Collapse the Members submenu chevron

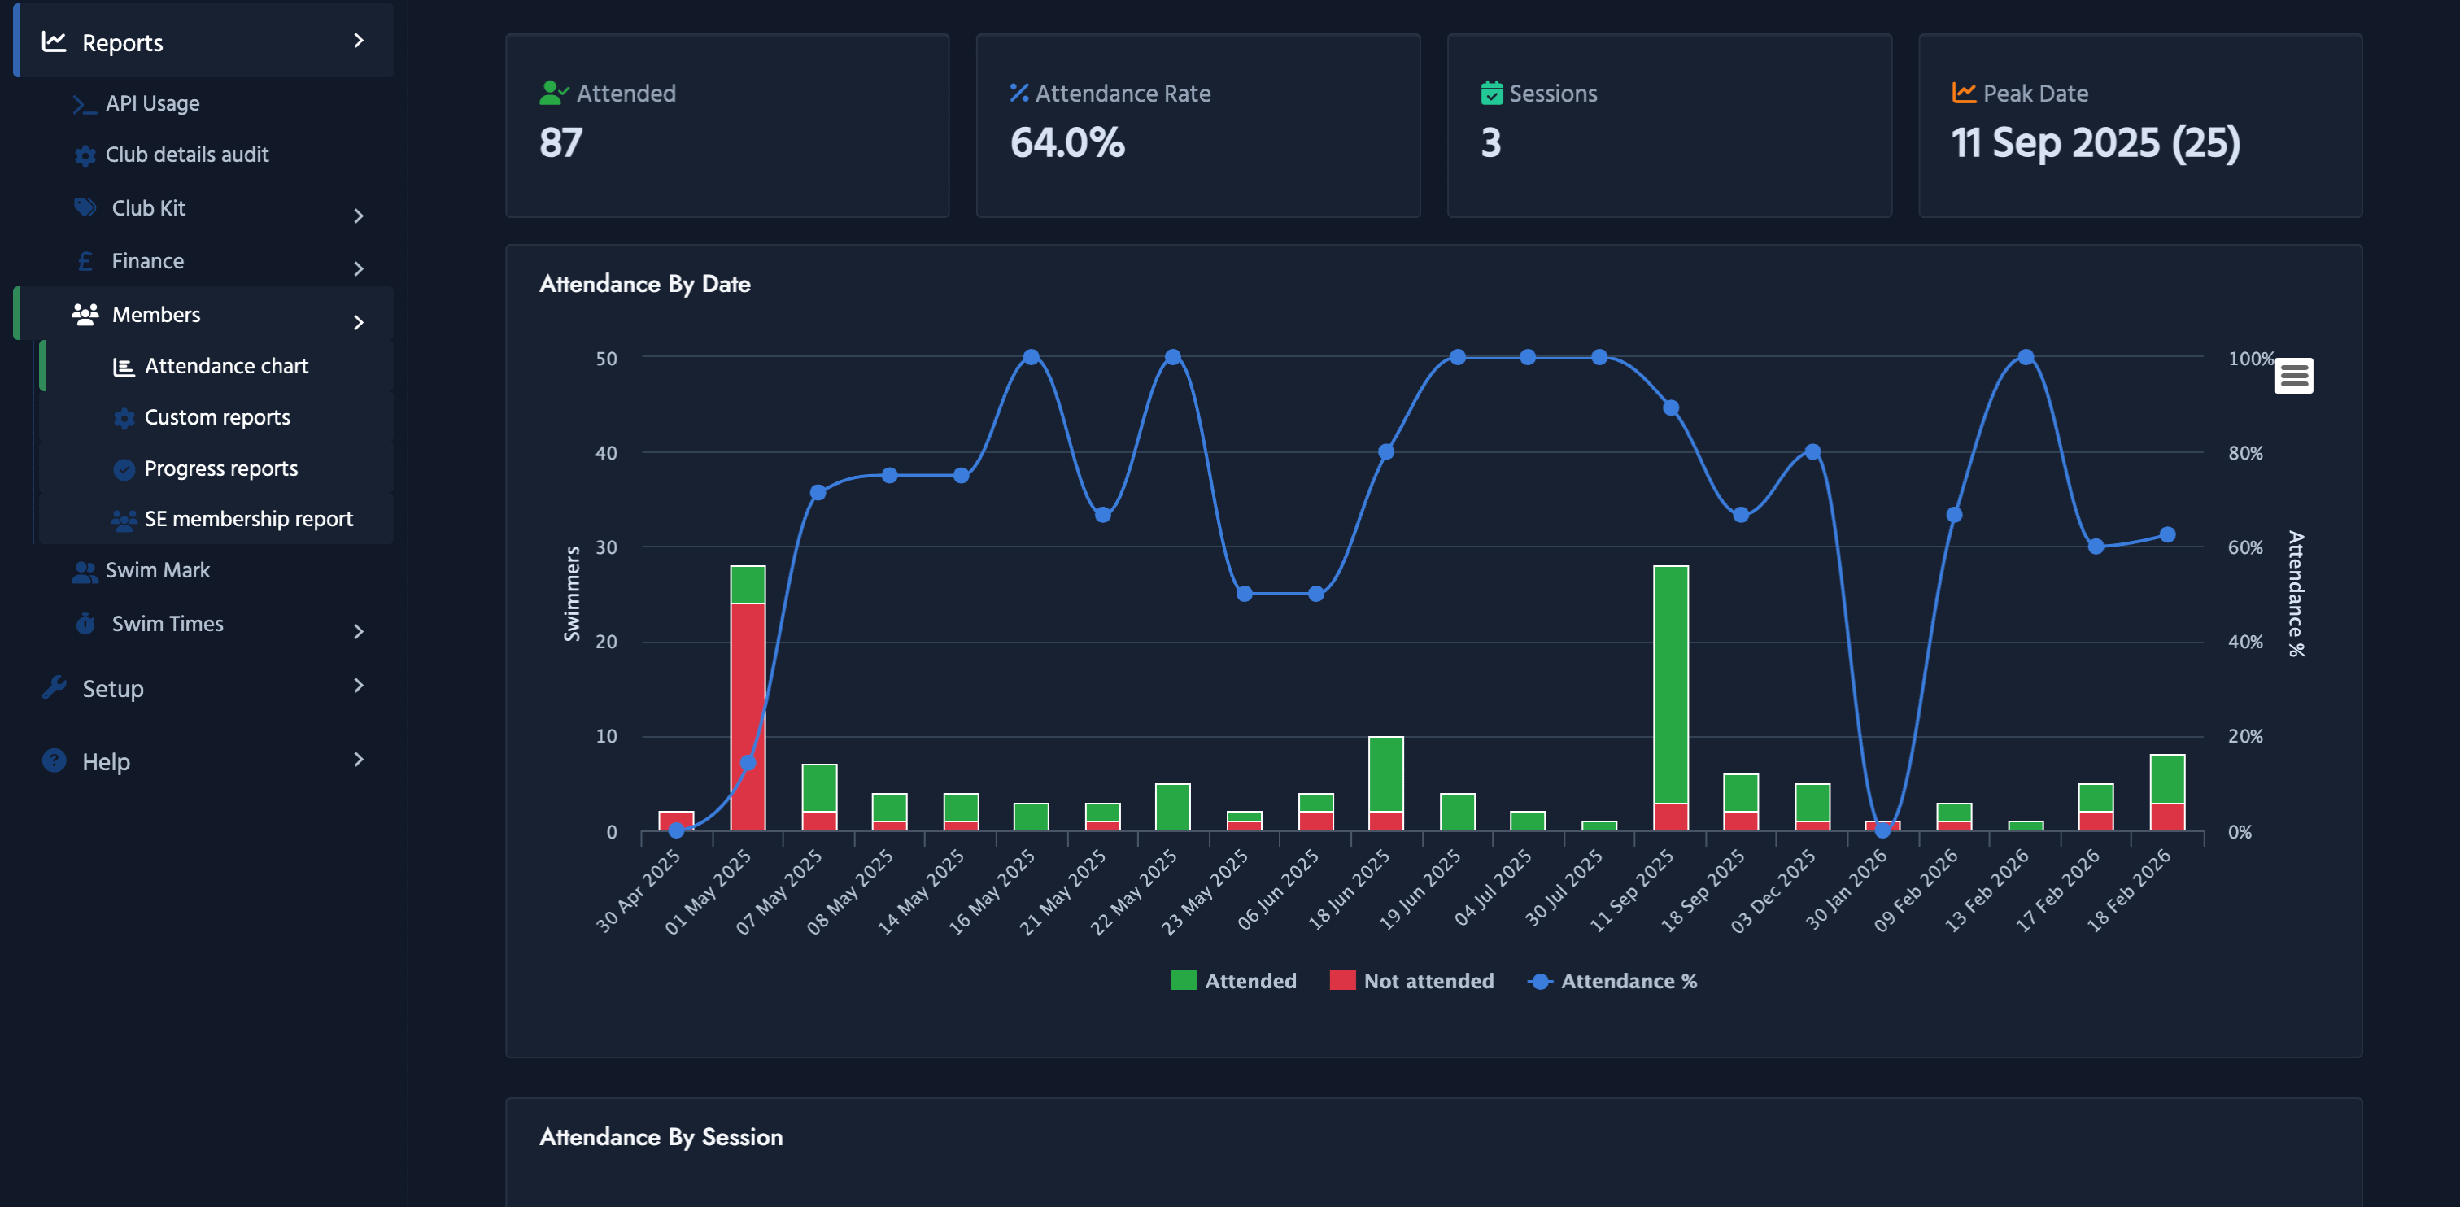(358, 323)
